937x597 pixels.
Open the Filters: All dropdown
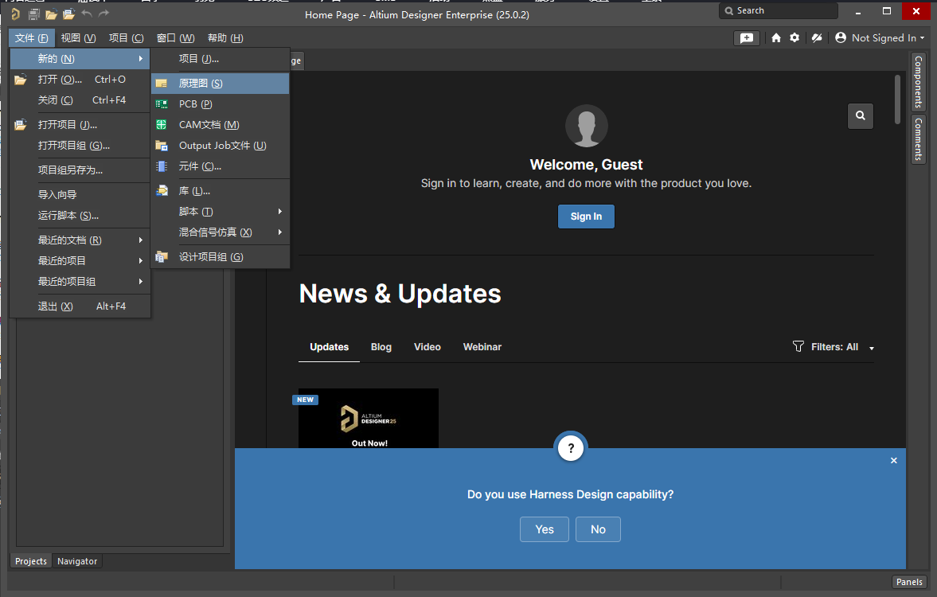click(834, 347)
